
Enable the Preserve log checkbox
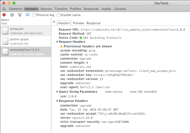(x=34, y=15)
